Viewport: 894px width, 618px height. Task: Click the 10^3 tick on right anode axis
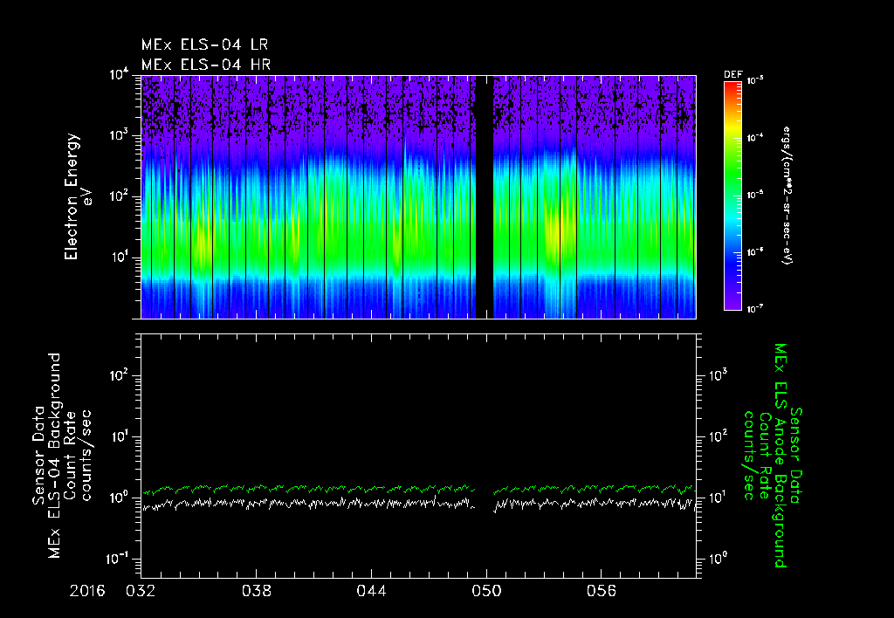point(719,375)
